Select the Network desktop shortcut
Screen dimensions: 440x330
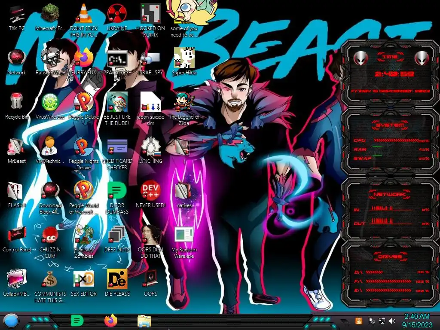coord(17,62)
